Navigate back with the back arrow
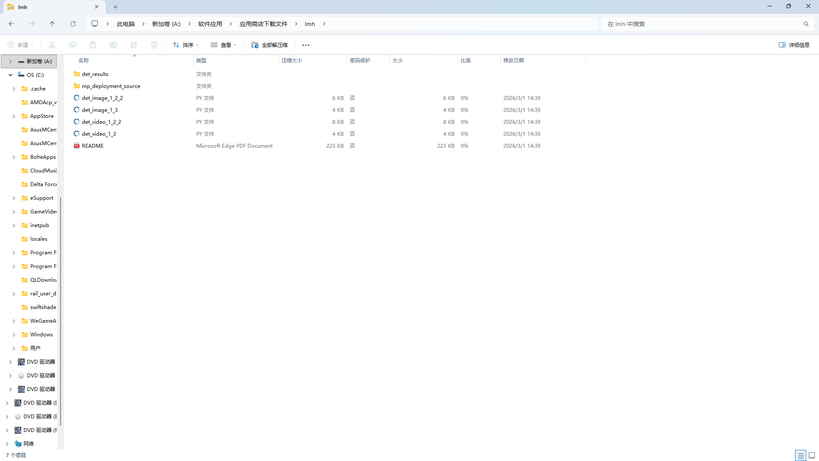Screen dimensions: 819x461 pyautogui.click(x=12, y=24)
